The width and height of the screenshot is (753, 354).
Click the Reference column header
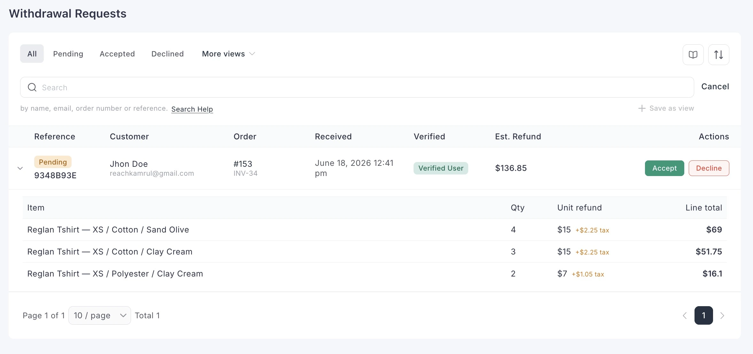(55, 136)
